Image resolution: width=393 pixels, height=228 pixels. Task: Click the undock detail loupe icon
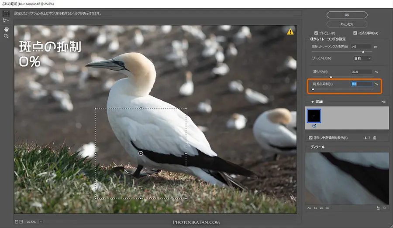pos(378,208)
